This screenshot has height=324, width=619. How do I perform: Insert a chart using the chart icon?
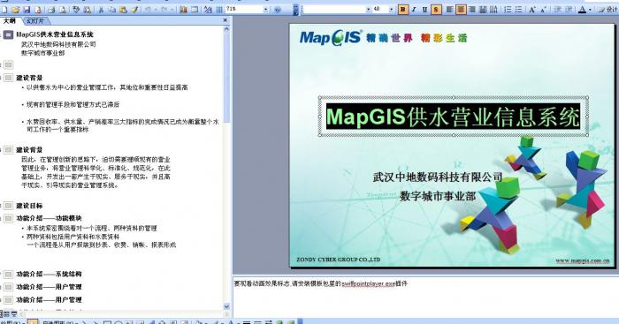pyautogui.click(x=183, y=10)
